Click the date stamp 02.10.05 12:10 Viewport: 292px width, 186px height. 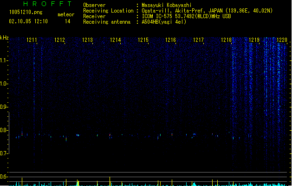pos(28,21)
